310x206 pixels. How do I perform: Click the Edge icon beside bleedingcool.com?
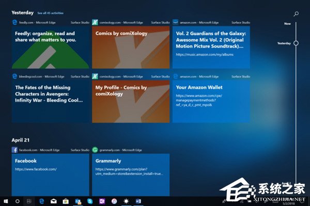(x=14, y=76)
